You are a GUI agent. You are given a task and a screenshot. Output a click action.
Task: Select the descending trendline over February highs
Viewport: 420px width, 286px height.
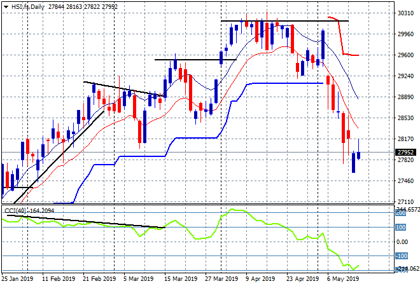click(123, 88)
